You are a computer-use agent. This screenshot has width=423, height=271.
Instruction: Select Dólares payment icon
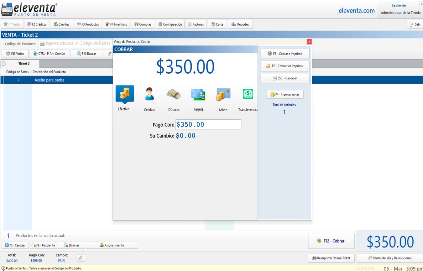point(174,94)
